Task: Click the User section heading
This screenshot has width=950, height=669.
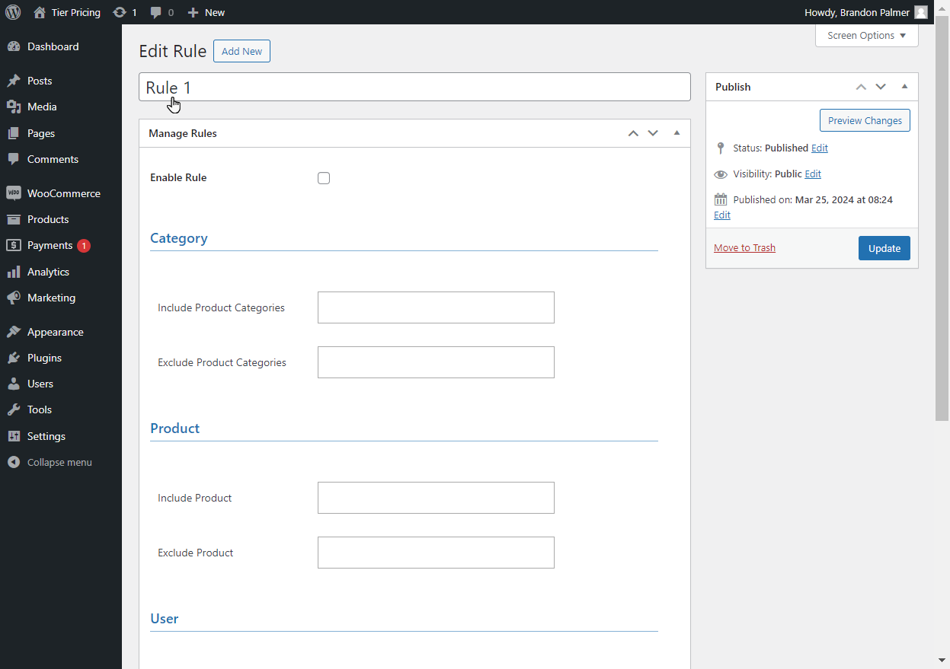Action: click(x=165, y=619)
